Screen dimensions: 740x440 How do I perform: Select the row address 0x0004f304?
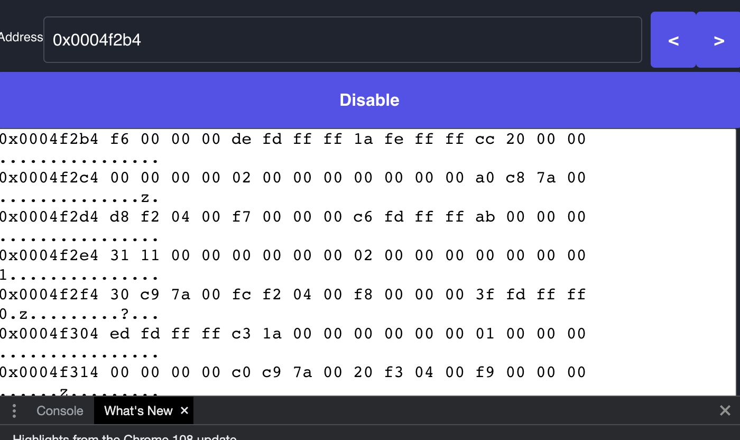(49, 334)
